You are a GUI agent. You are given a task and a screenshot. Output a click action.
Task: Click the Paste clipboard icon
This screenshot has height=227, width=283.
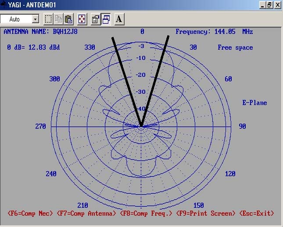(68, 19)
